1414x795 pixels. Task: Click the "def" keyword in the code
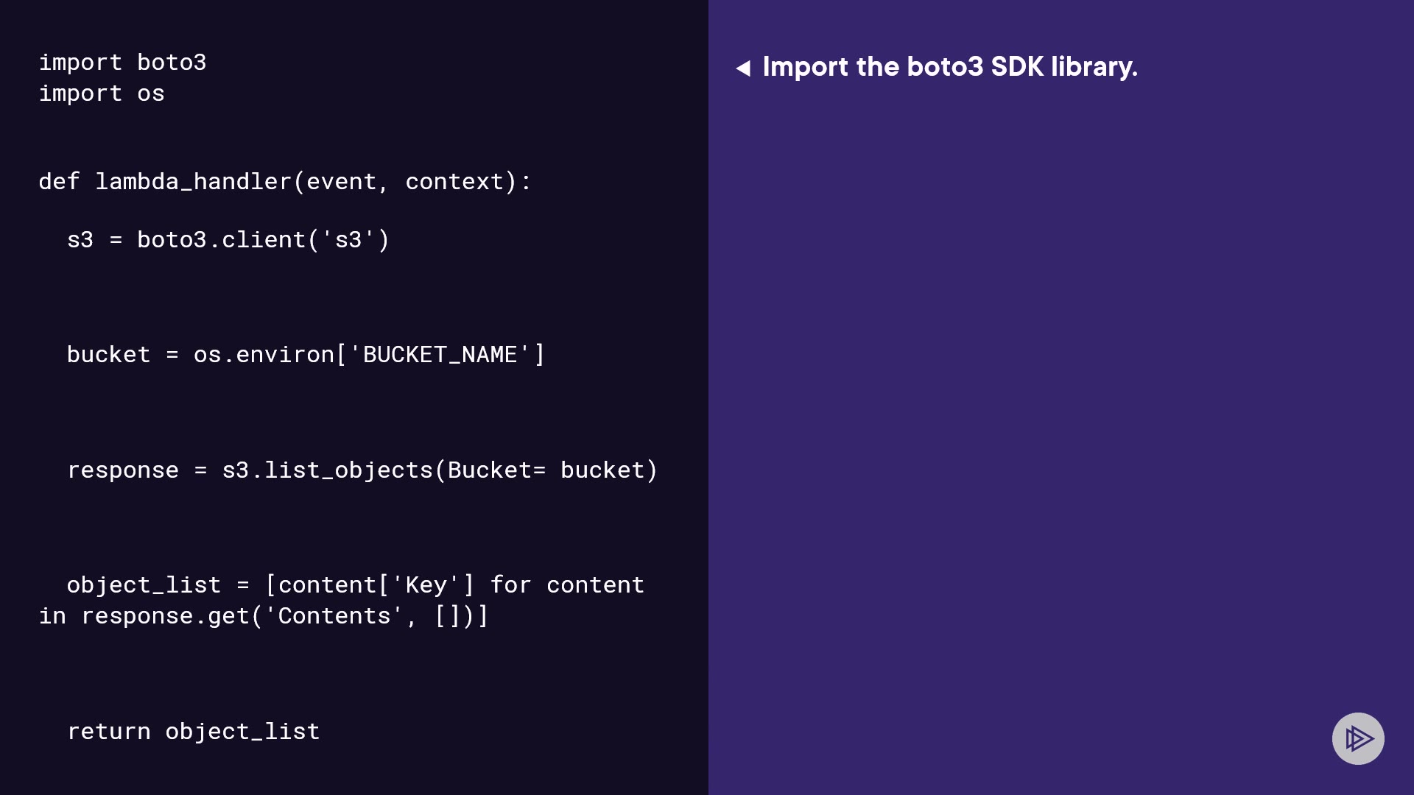pos(59,182)
